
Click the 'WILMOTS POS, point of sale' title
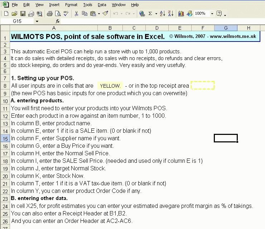click(88, 36)
